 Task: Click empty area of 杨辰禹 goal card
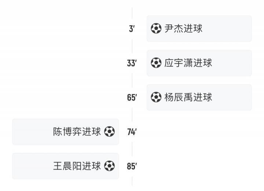[x=232, y=97]
